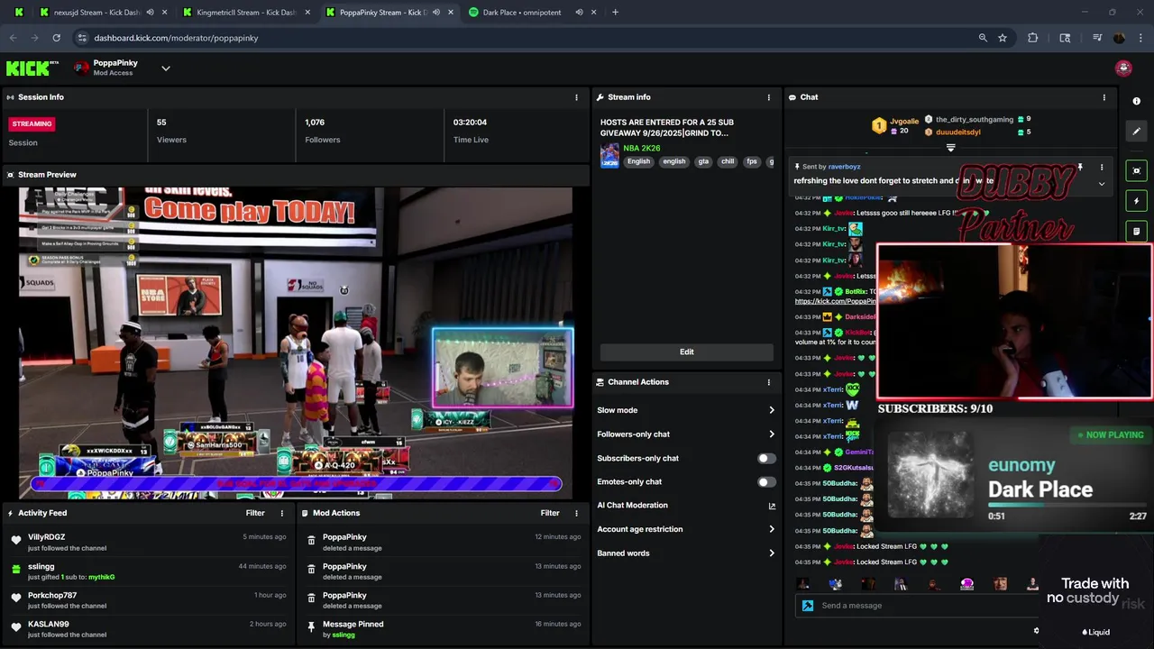Viewport: 1154px width, 649px height.
Task: Open the Mod Actions three-dot menu
Action: 577,513
